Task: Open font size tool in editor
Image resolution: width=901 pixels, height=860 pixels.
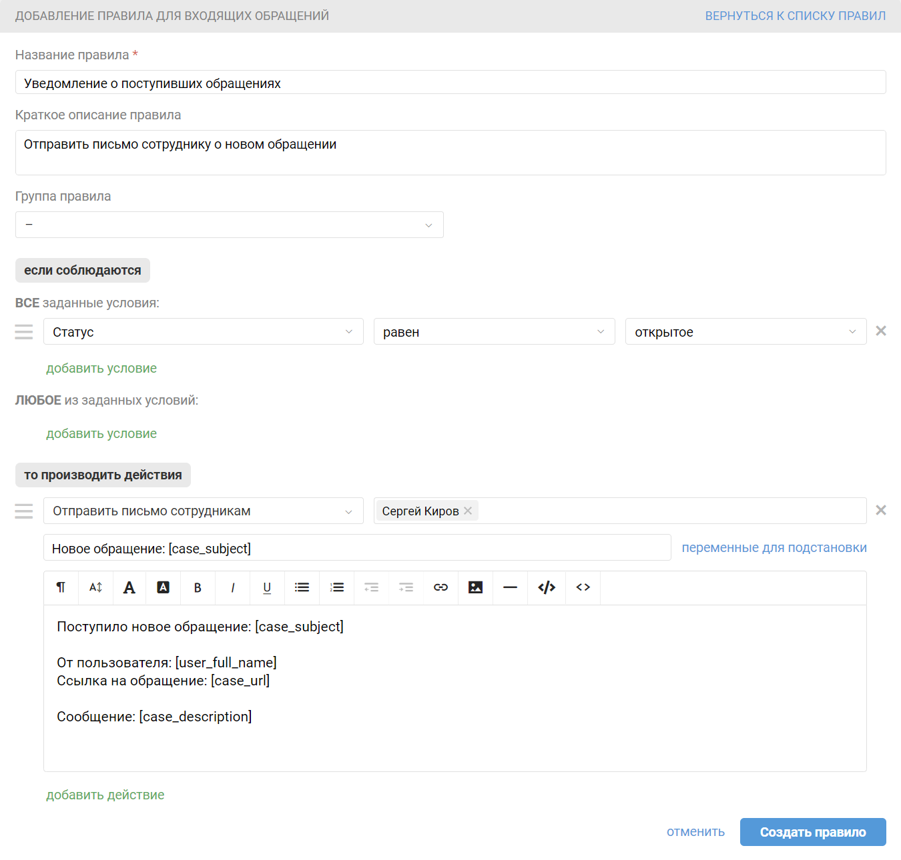Action: click(x=95, y=587)
